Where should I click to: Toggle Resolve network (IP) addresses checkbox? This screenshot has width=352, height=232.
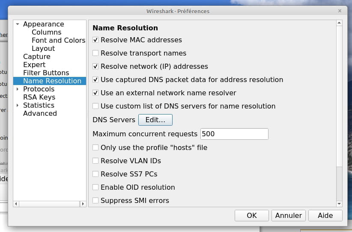coord(95,66)
